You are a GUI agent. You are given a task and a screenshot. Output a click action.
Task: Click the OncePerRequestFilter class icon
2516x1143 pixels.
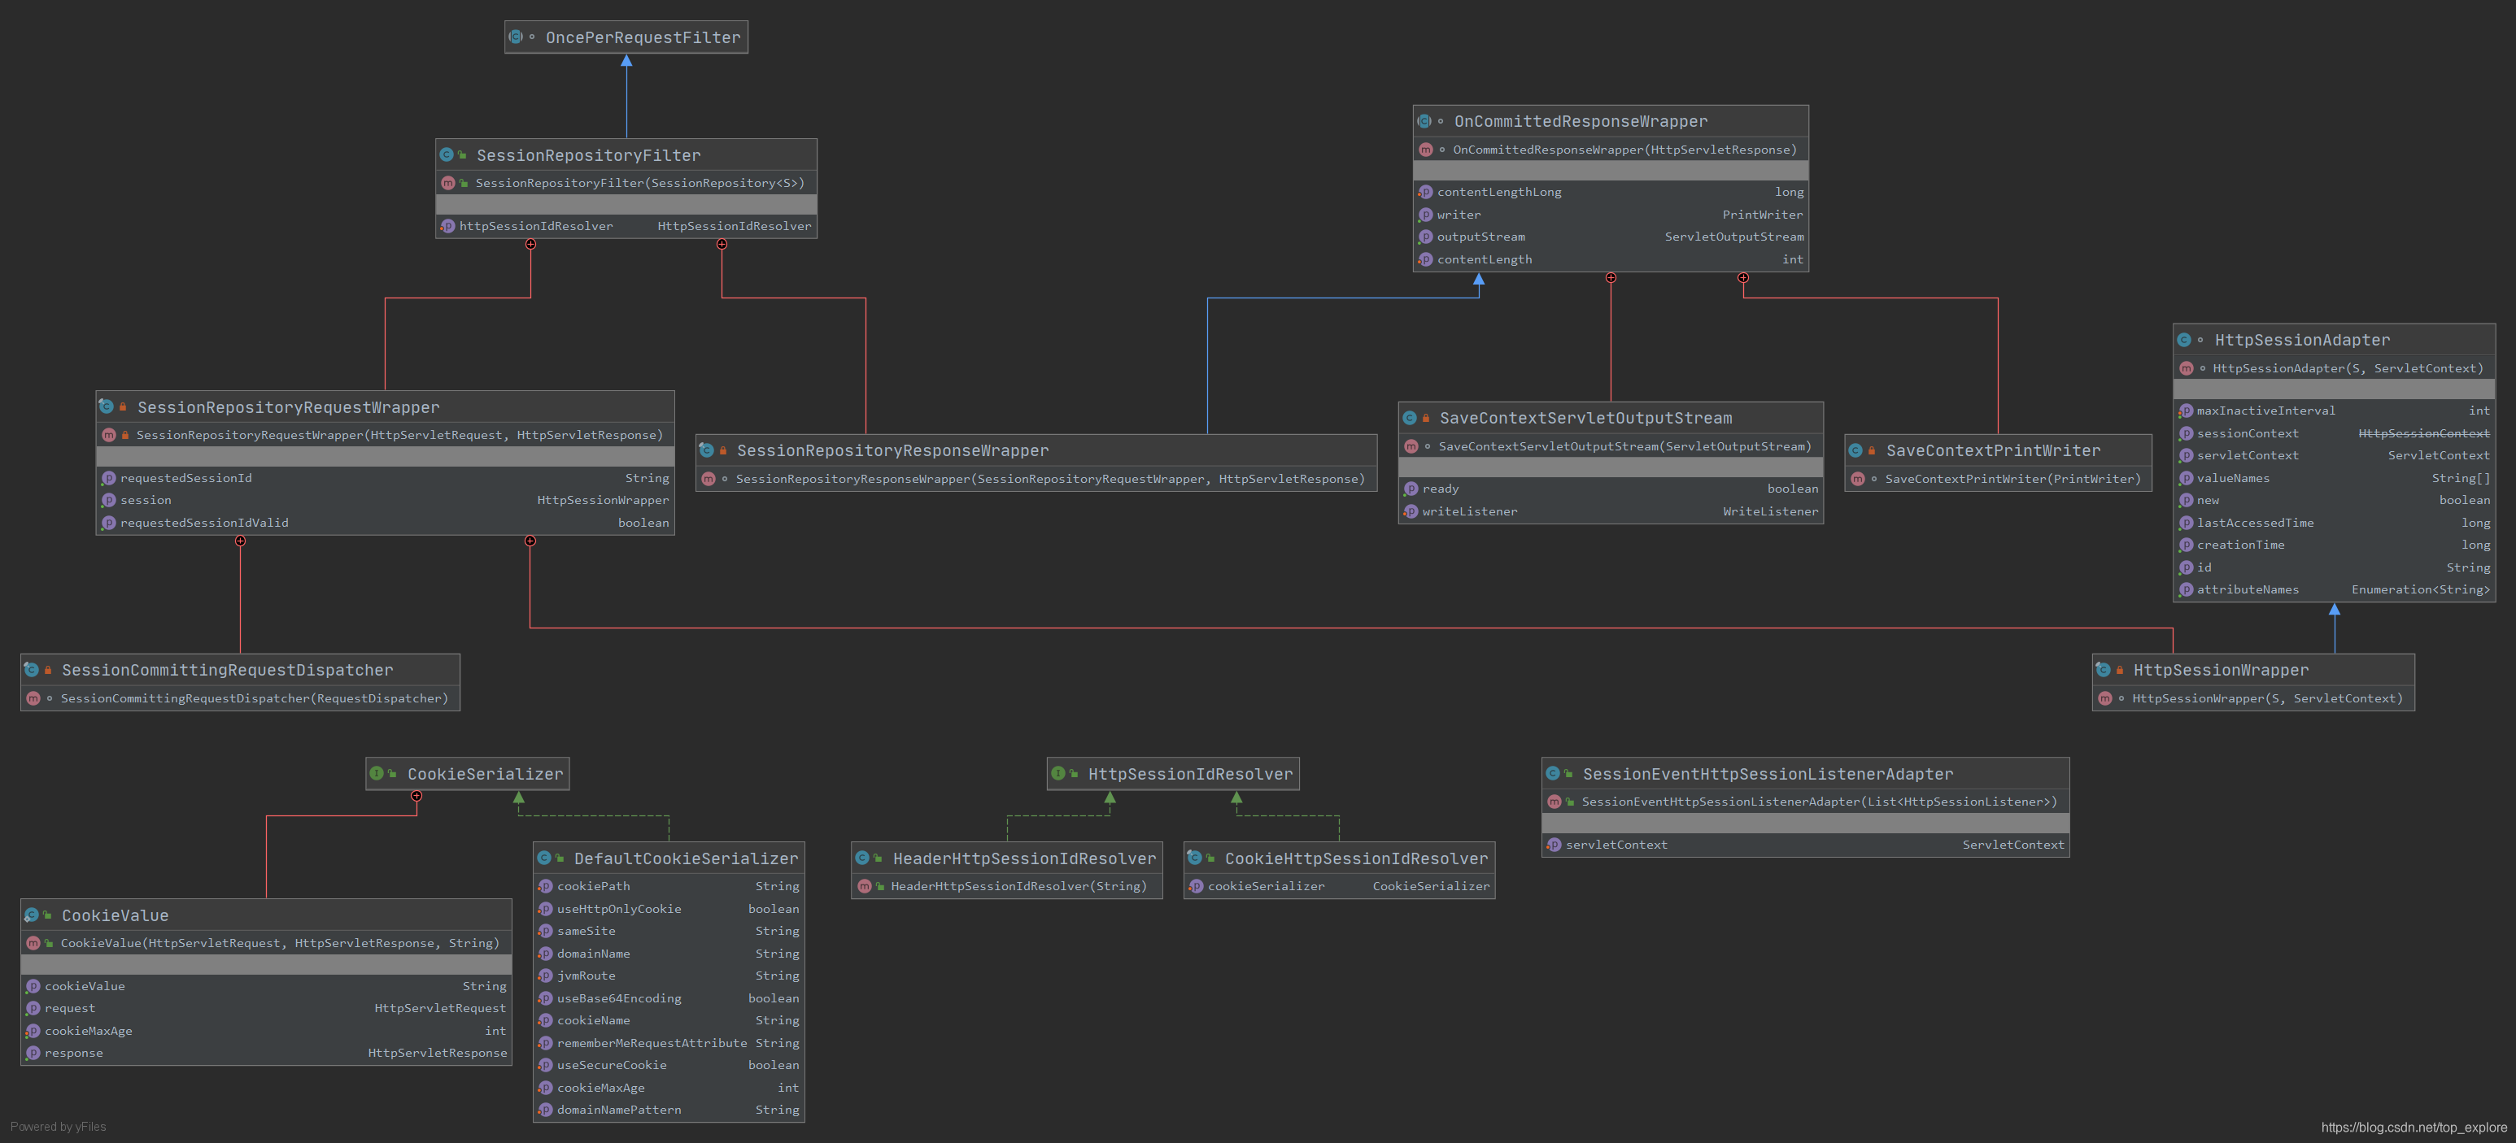(x=516, y=37)
